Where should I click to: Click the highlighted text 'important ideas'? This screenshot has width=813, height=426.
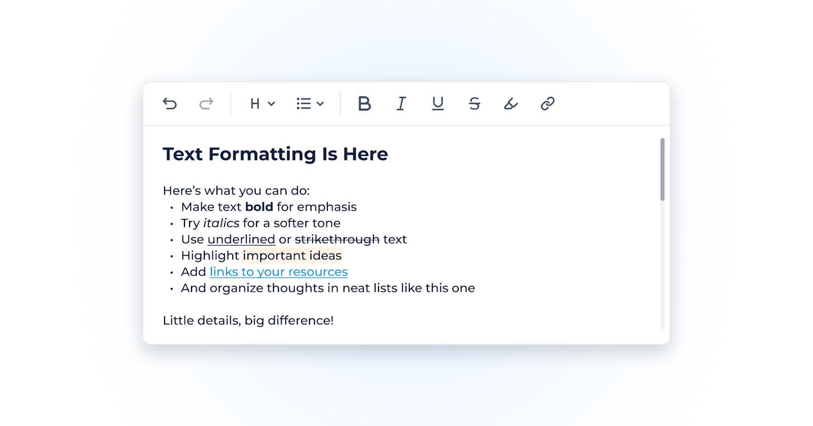click(x=292, y=256)
